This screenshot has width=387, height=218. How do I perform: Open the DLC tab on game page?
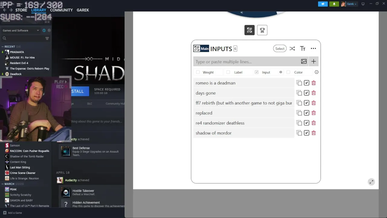click(89, 104)
